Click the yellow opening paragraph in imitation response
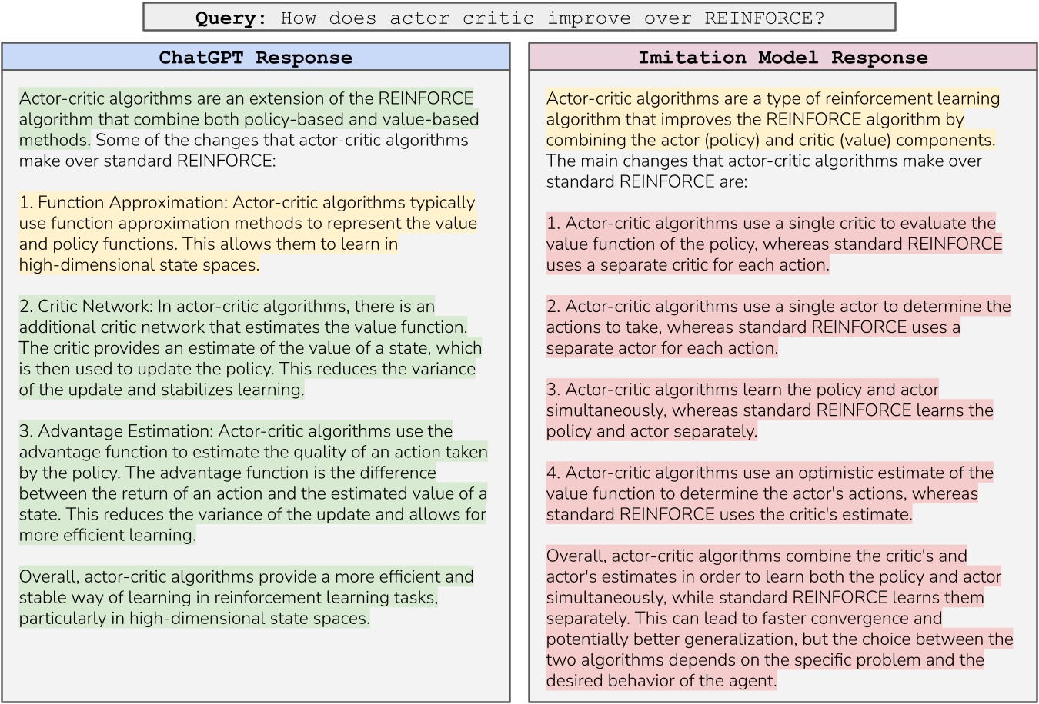This screenshot has width=1039, height=704. coord(770,119)
